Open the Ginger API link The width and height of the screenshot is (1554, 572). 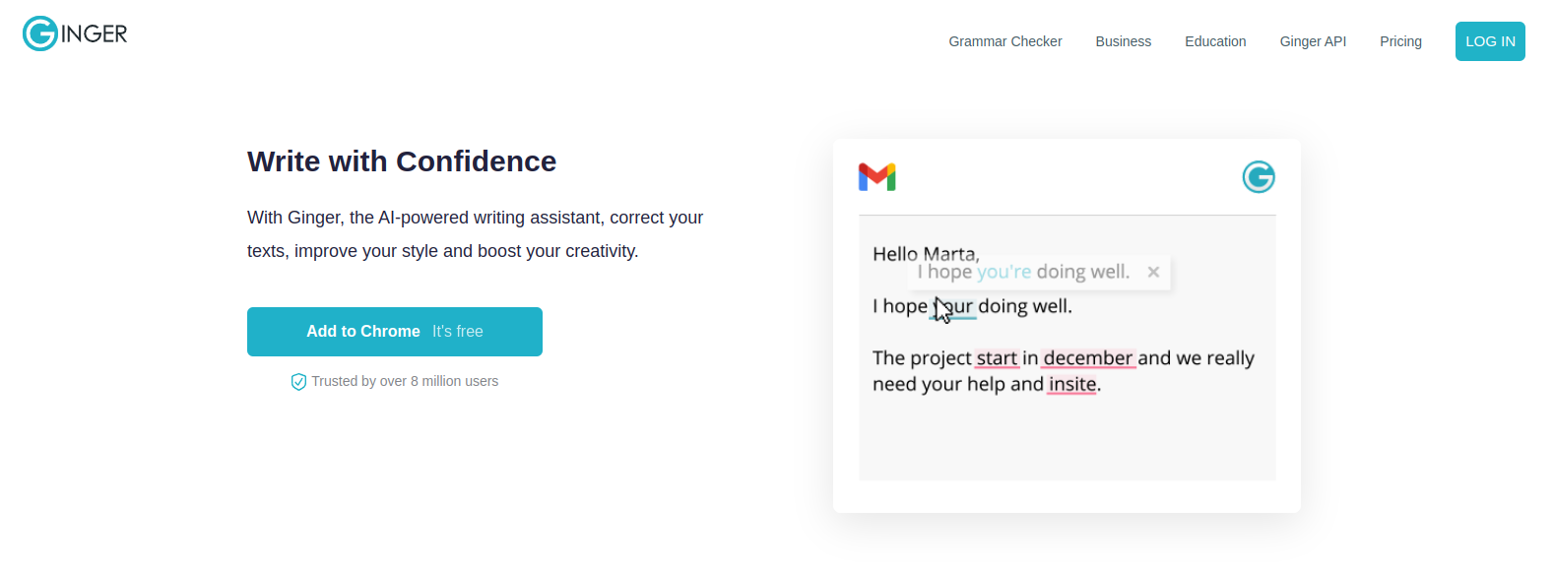point(1313,41)
